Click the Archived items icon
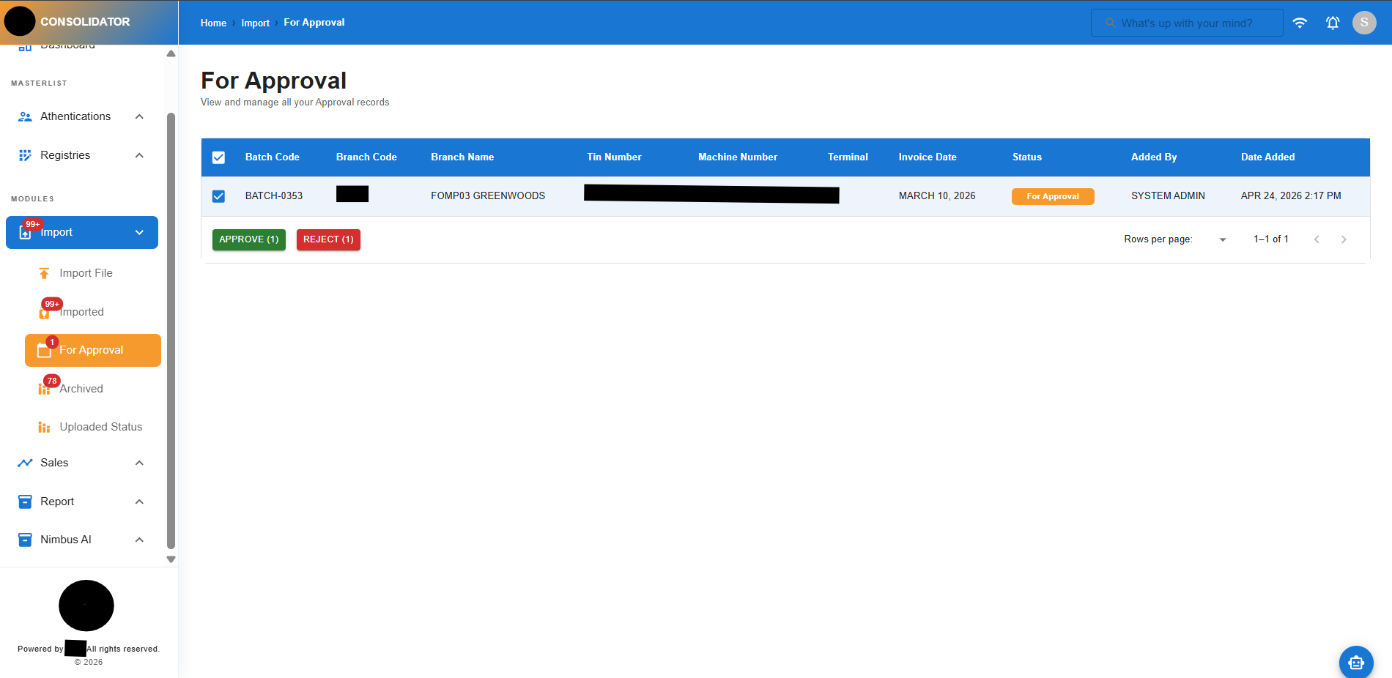This screenshot has height=678, width=1392. click(x=45, y=389)
